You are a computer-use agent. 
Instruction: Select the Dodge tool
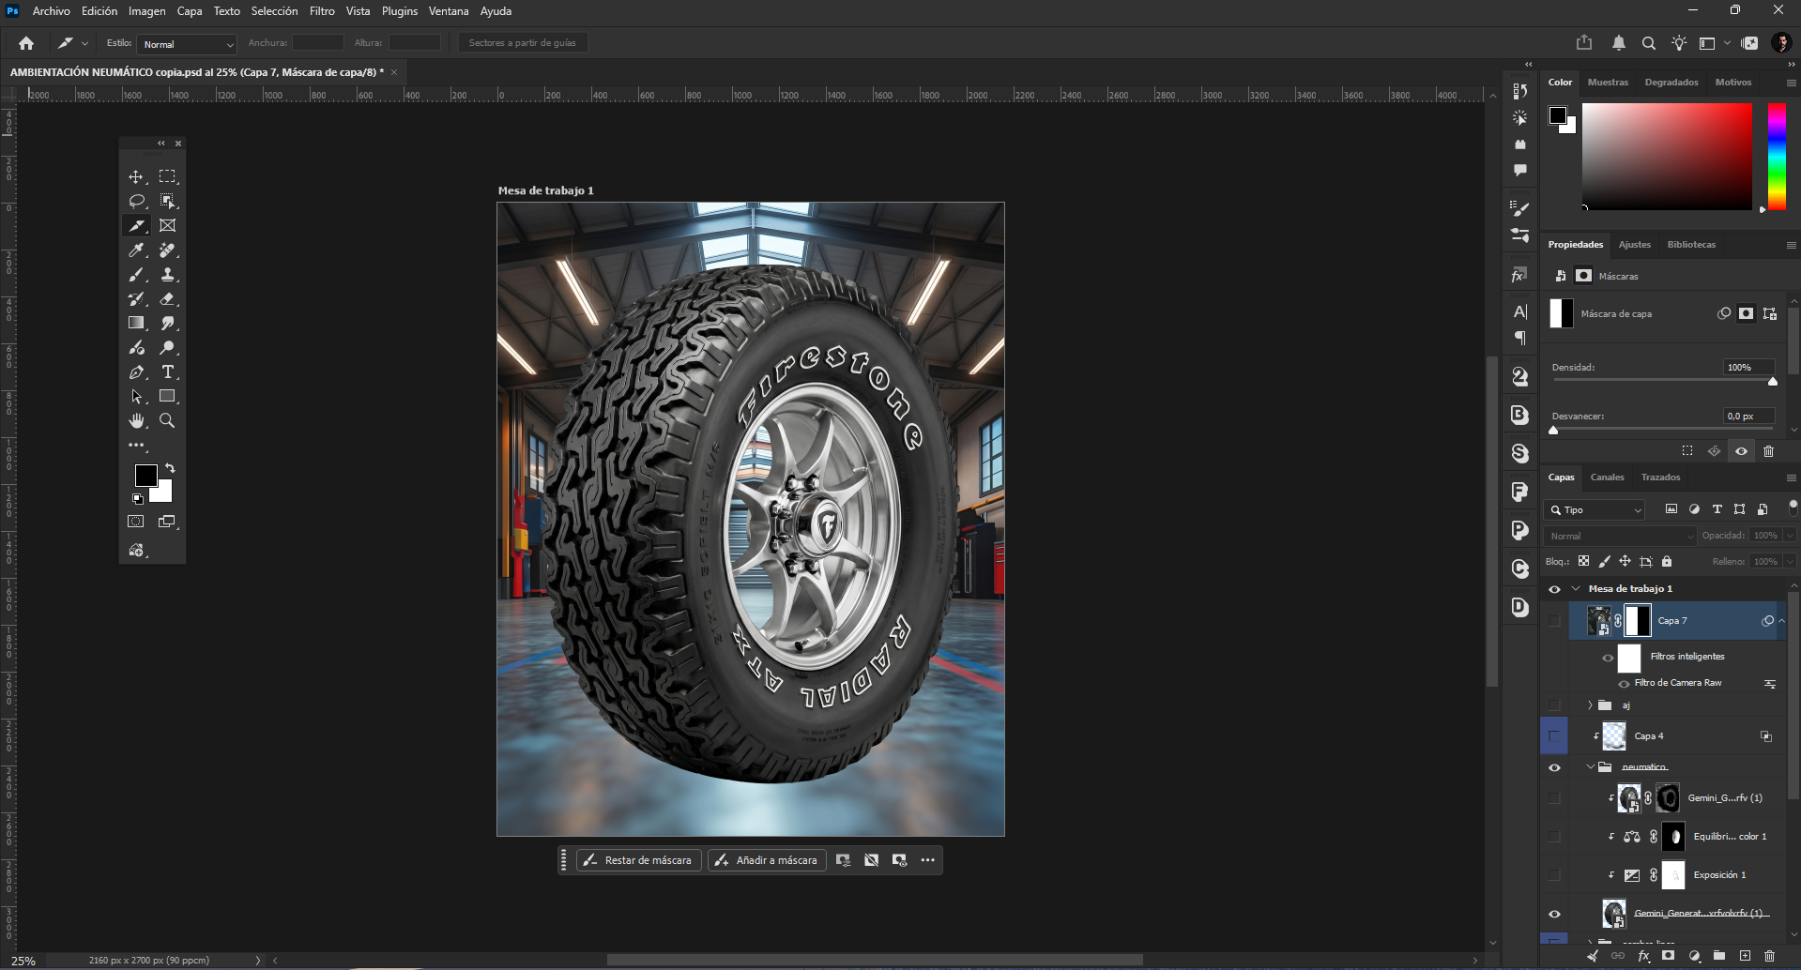pos(167,347)
